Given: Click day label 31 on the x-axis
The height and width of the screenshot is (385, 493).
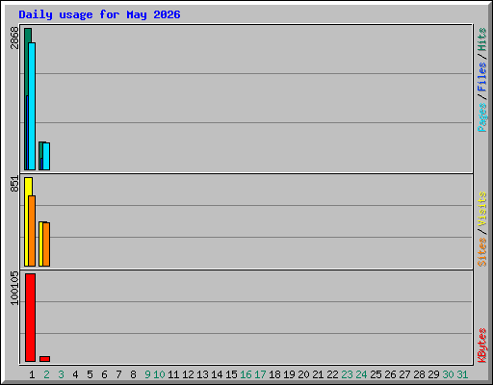Looking at the screenshot, I should (462, 374).
